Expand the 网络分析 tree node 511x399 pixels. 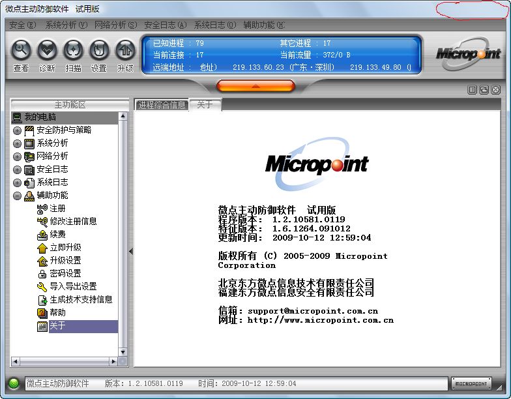point(17,156)
